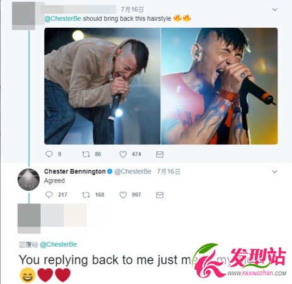Open the right concert photo with the tattooed arm
292x284 pixels.
(x=219, y=86)
